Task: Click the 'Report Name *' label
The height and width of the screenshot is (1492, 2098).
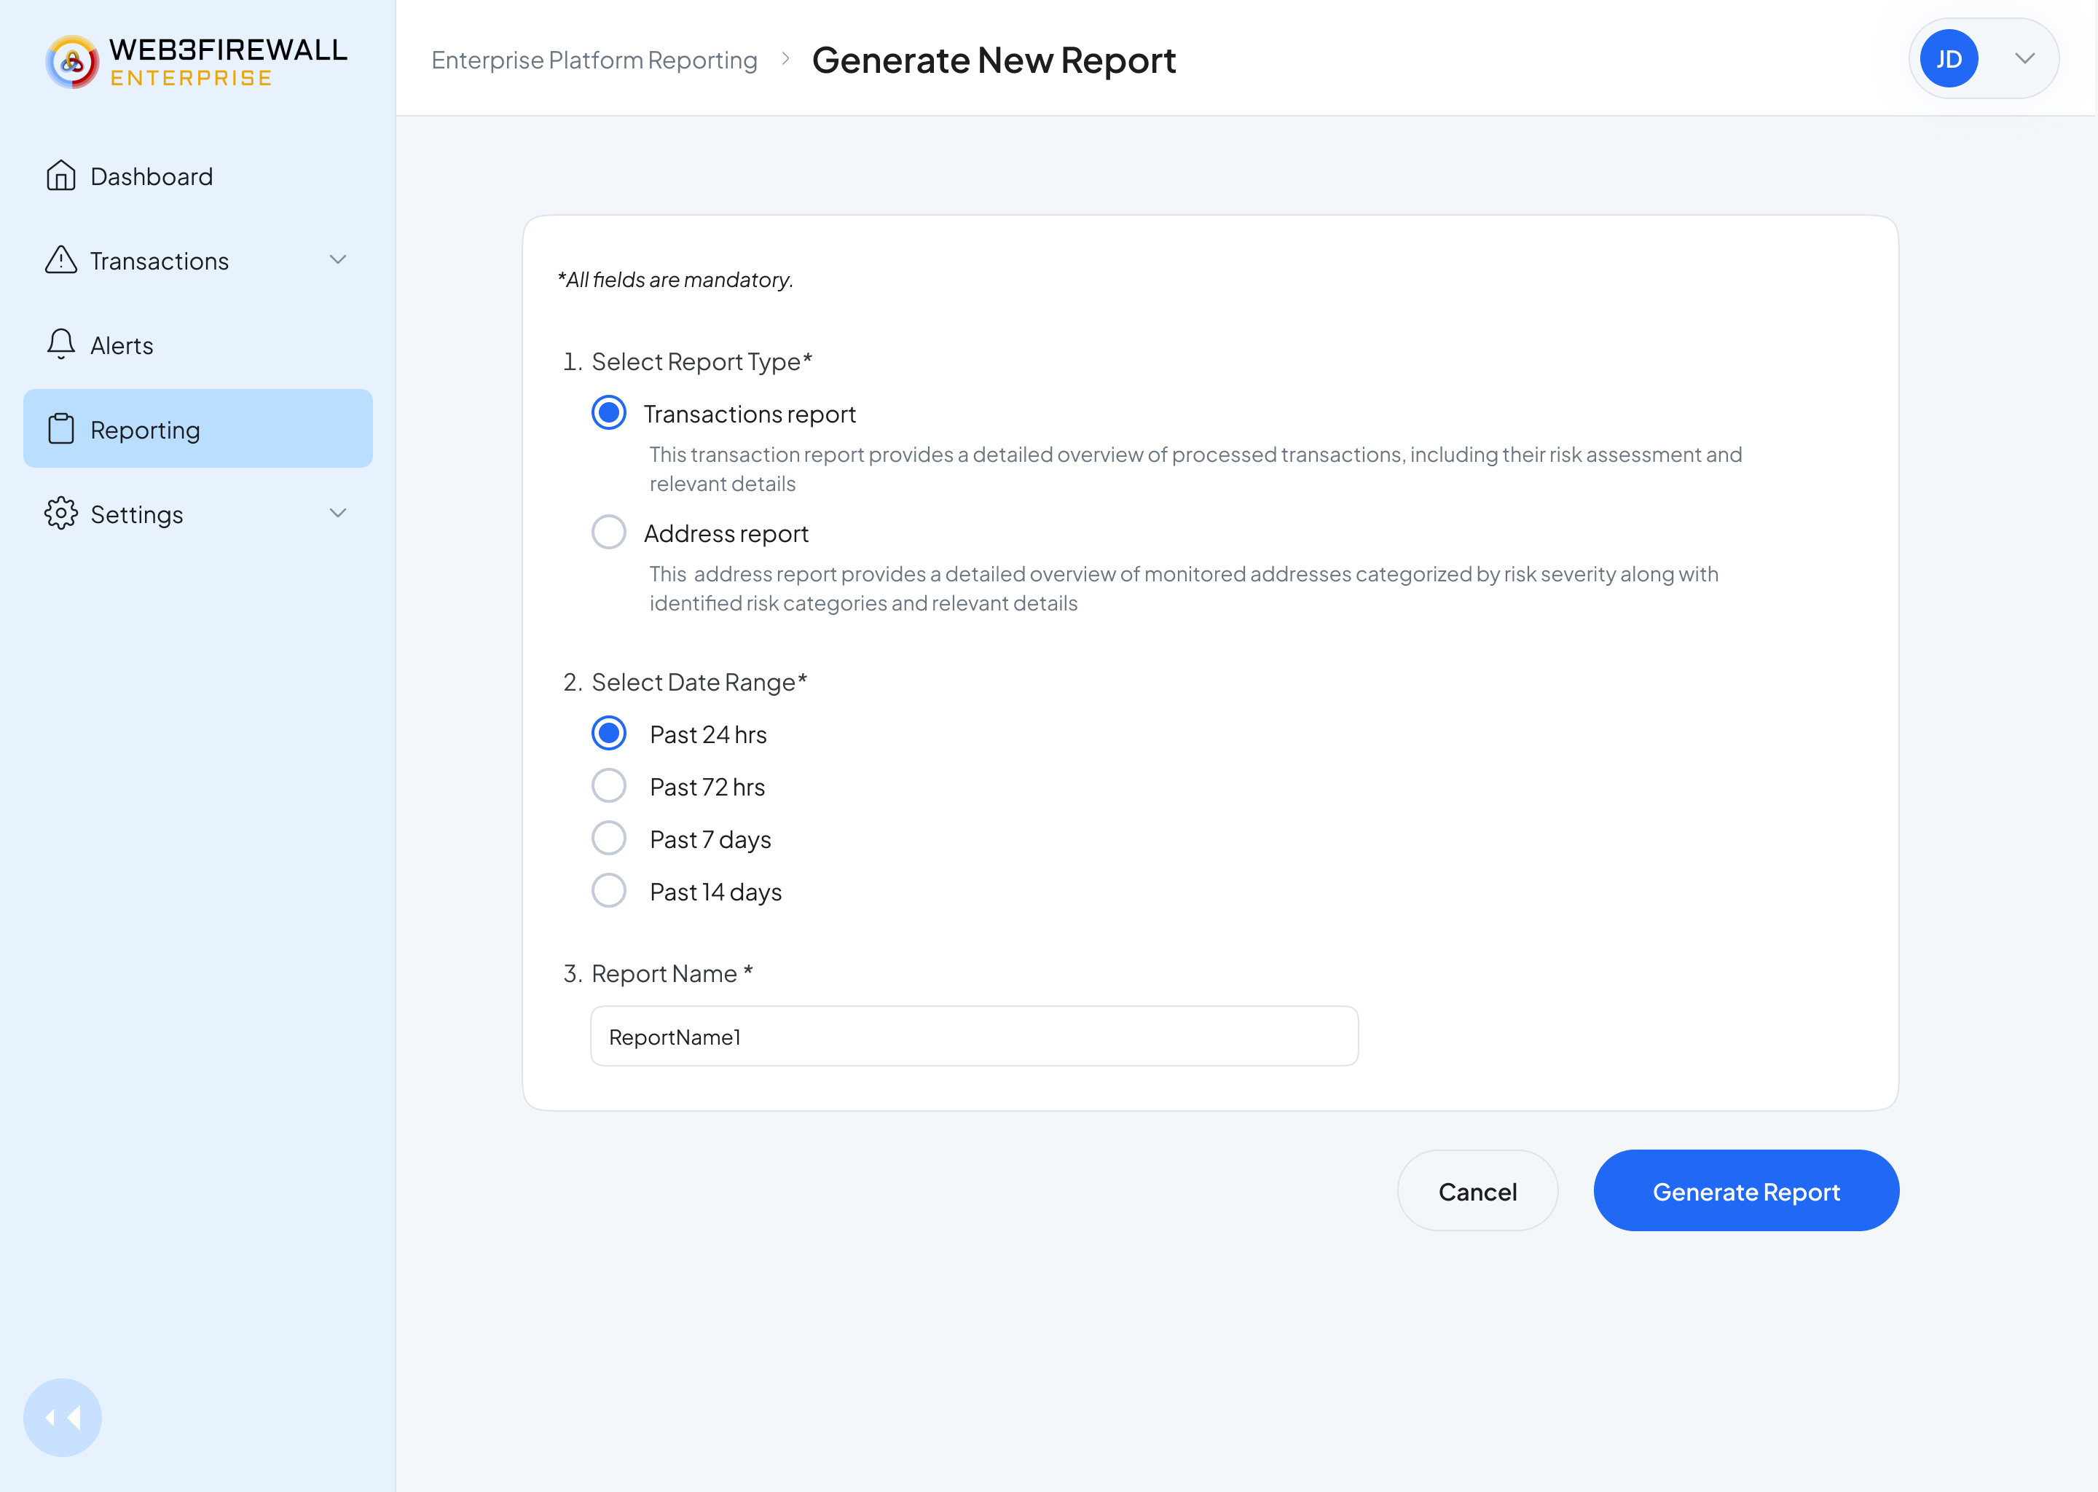Action: (x=672, y=974)
